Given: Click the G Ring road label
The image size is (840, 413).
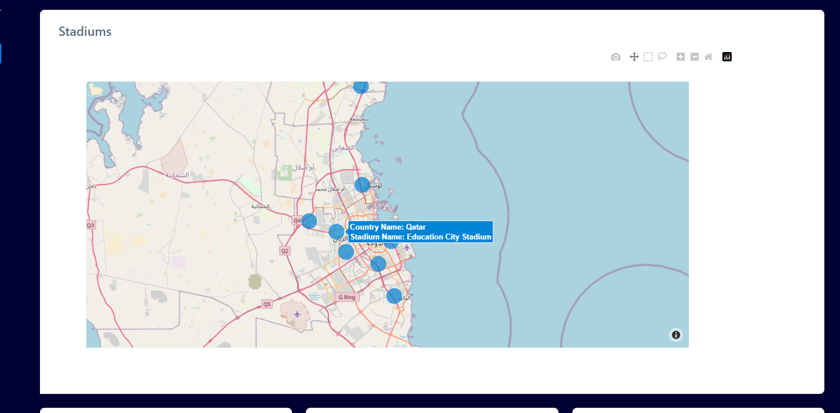Looking at the screenshot, I should 346,297.
